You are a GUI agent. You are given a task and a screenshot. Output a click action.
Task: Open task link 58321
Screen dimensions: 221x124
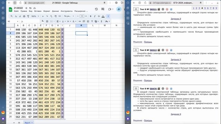click(153, 9)
